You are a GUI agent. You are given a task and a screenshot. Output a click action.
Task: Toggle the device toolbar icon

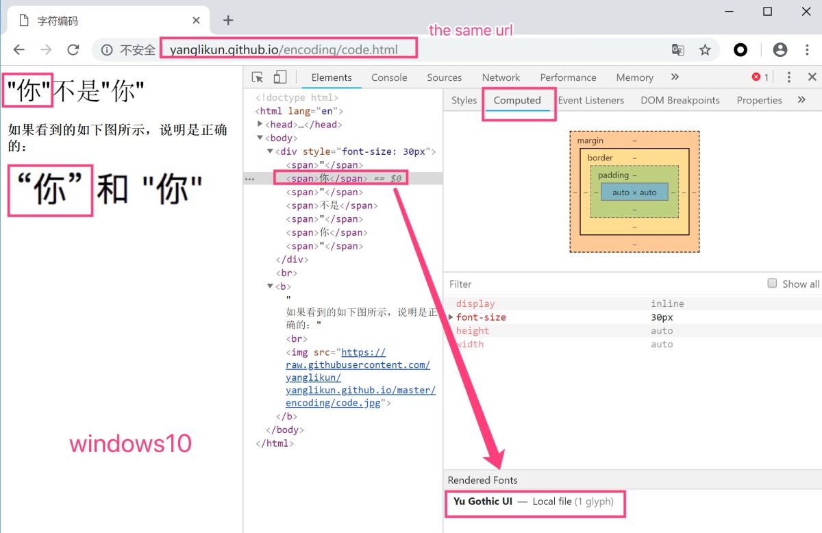pyautogui.click(x=280, y=77)
